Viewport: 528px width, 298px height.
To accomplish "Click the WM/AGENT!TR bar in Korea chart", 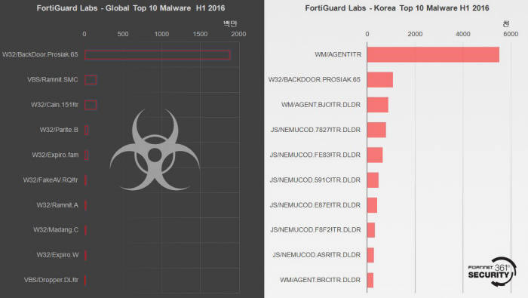I will (433, 54).
